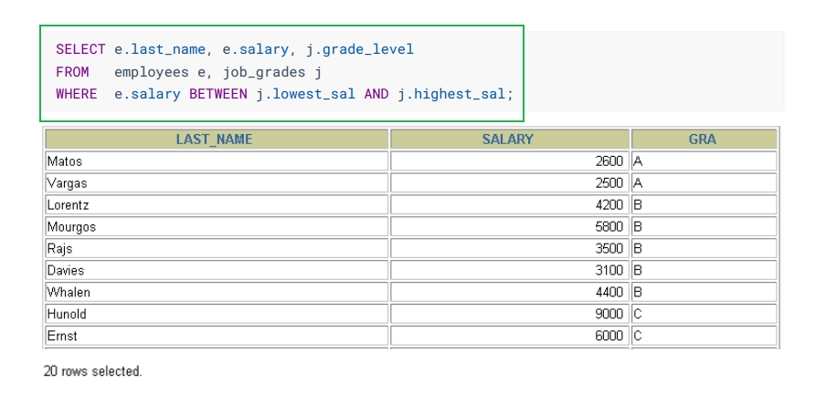
Task: Select the Mourgos last name cell
Action: 217,226
